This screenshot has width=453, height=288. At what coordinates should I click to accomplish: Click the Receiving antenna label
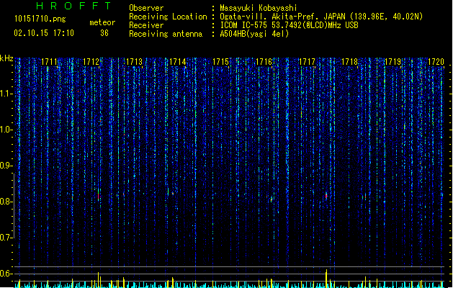click(166, 34)
